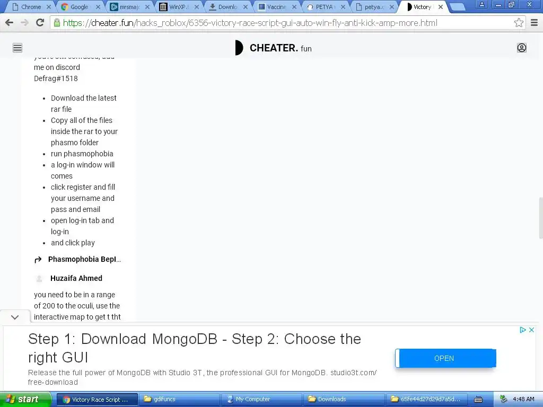
Task: Open a new tab button
Action: 457,7
